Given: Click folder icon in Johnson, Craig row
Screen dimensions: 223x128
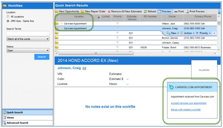Looking at the screenshot, I should click(x=57, y=28).
